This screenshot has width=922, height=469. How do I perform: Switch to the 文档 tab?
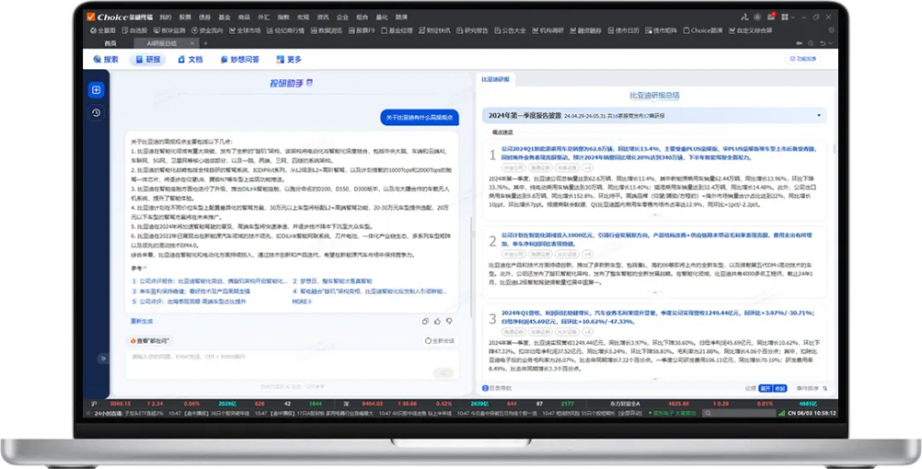(x=190, y=60)
